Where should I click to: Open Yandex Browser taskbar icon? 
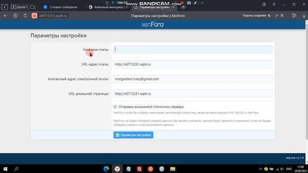[x=117, y=169]
